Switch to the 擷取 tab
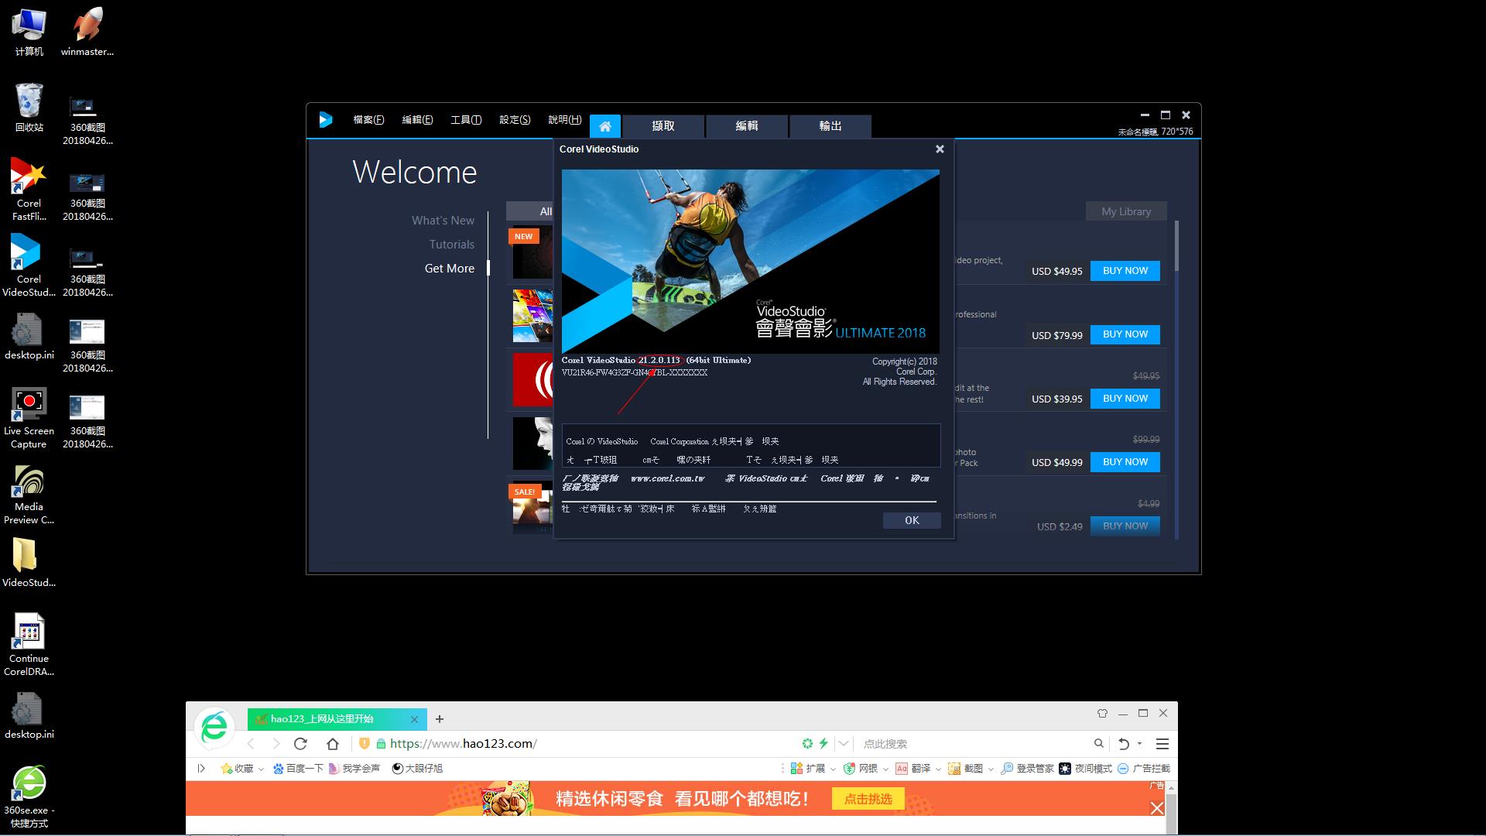Screen dimensions: 1486x836 [x=663, y=126]
